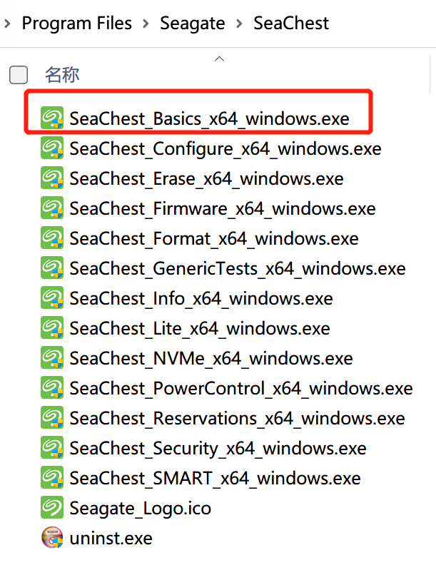Viewport: 436px width, 575px height.
Task: Select SeaChest_GenericTests_x64_windows.exe file name
Action: (x=237, y=268)
